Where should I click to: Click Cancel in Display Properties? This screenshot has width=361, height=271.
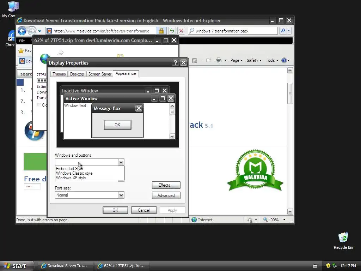tap(144, 210)
